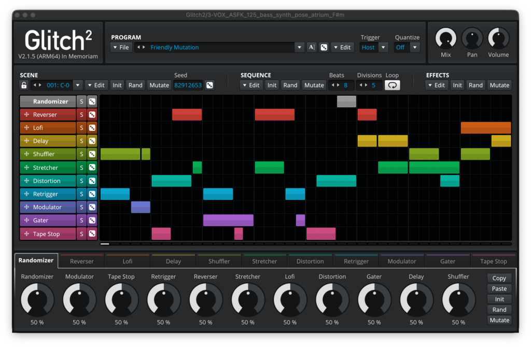Click the Shuffler move handle icon
This screenshot has height=347, width=531.
pyautogui.click(x=27, y=154)
